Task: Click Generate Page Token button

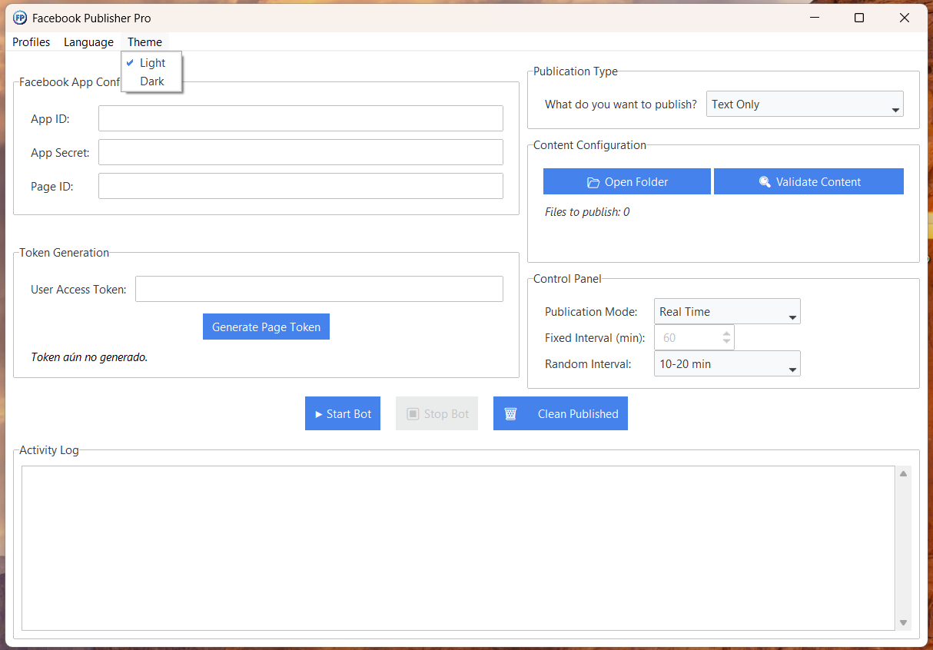Action: click(266, 327)
